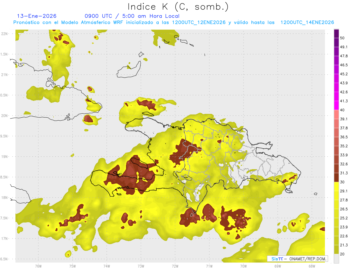Click the colorbar value '29.1'
The image size is (350, 270).
click(x=344, y=191)
